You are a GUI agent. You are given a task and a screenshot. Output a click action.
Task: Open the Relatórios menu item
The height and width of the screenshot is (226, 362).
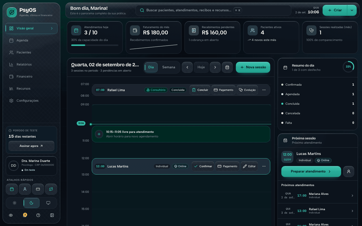(x=31, y=65)
